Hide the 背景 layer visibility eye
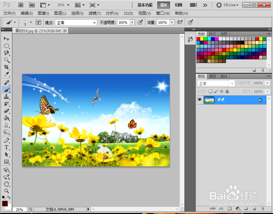Screen dimensions: 273x214 click(x=200, y=99)
